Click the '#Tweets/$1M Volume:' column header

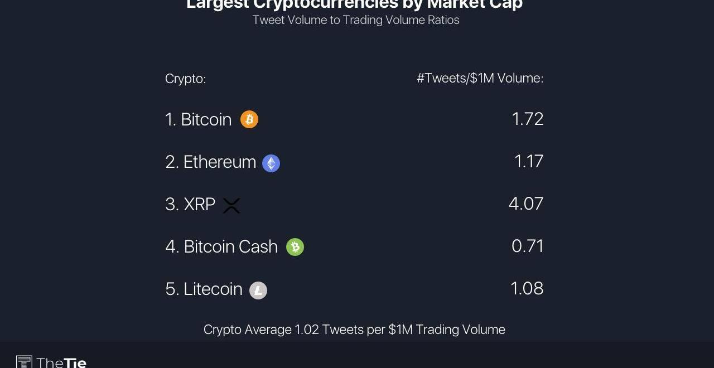tap(480, 78)
